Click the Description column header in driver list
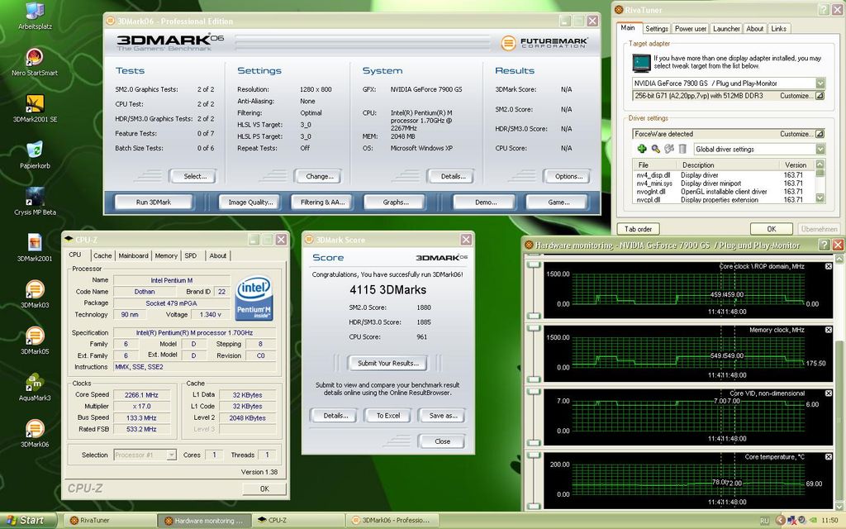This screenshot has width=846, height=529. (x=728, y=164)
